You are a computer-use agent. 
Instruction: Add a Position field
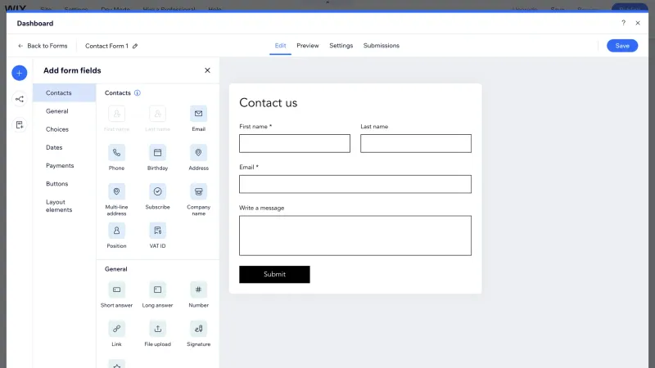coord(116,231)
